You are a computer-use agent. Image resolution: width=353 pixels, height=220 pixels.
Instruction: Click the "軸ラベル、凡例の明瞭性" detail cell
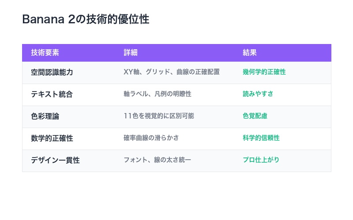[158, 94]
